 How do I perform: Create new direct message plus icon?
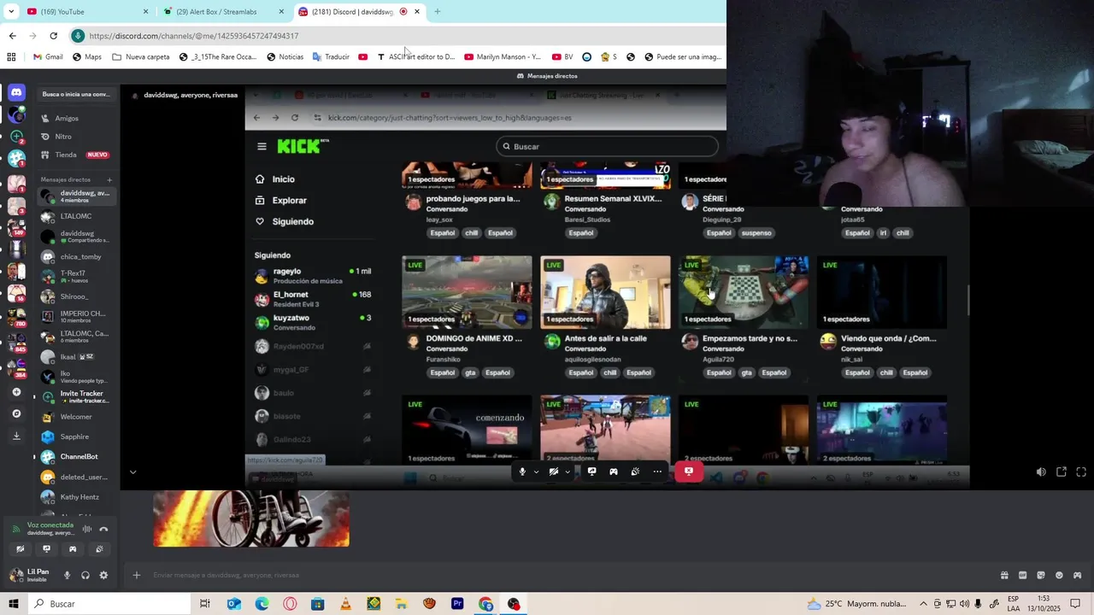[x=109, y=179]
